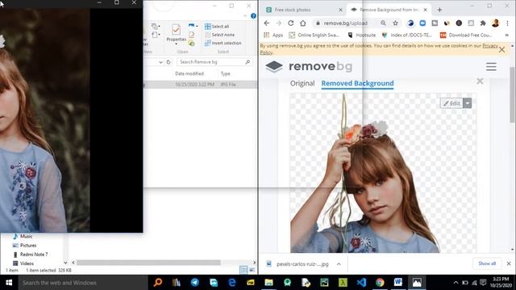Open the Chrome extensions puzzle icon
The image size is (516, 290).
click(483, 23)
